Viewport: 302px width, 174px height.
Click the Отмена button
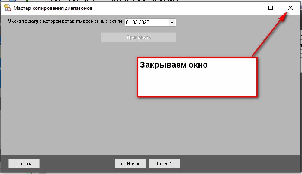[x=24, y=163]
